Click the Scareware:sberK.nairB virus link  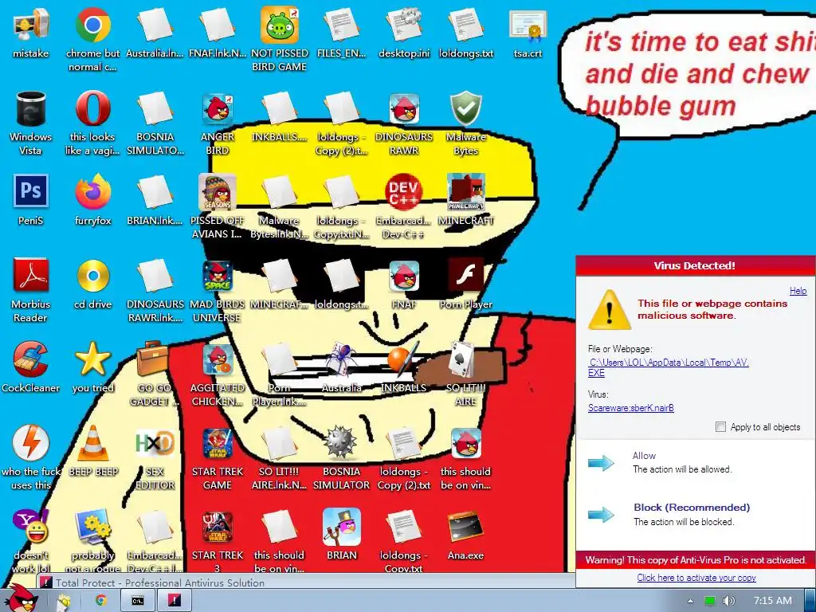tap(631, 408)
